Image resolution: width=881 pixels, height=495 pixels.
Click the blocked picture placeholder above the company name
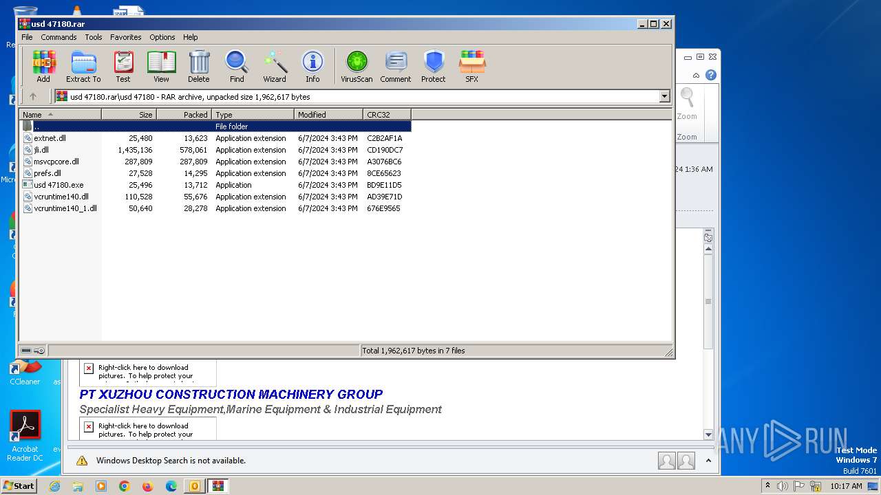(x=147, y=372)
